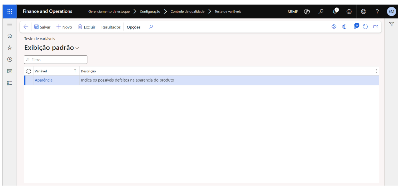Open Workspaces icon in sidebar
The image size is (402, 191).
(9, 71)
